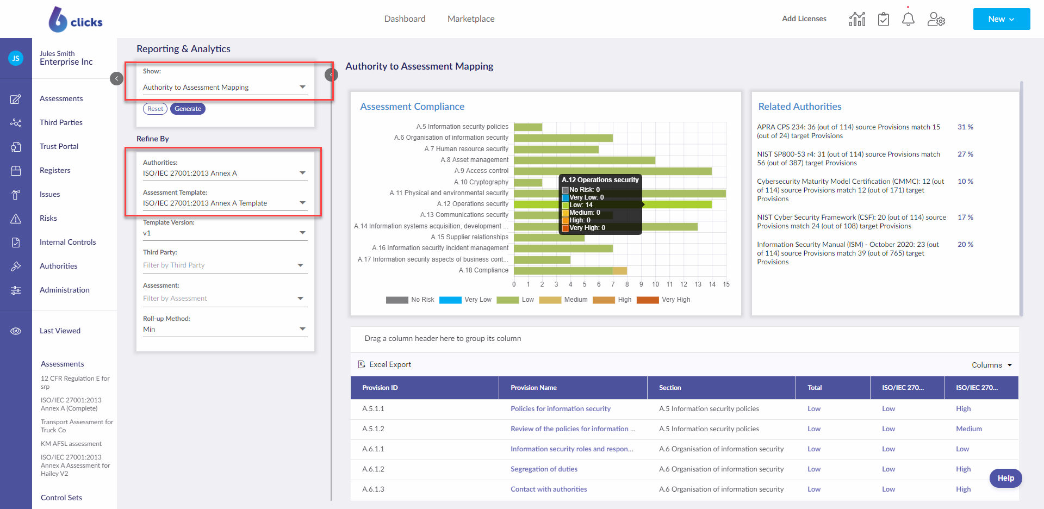Go to Marketplace tab

click(471, 19)
